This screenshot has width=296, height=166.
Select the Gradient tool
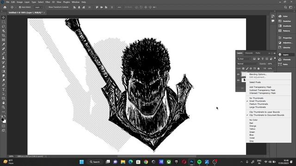tap(3, 71)
